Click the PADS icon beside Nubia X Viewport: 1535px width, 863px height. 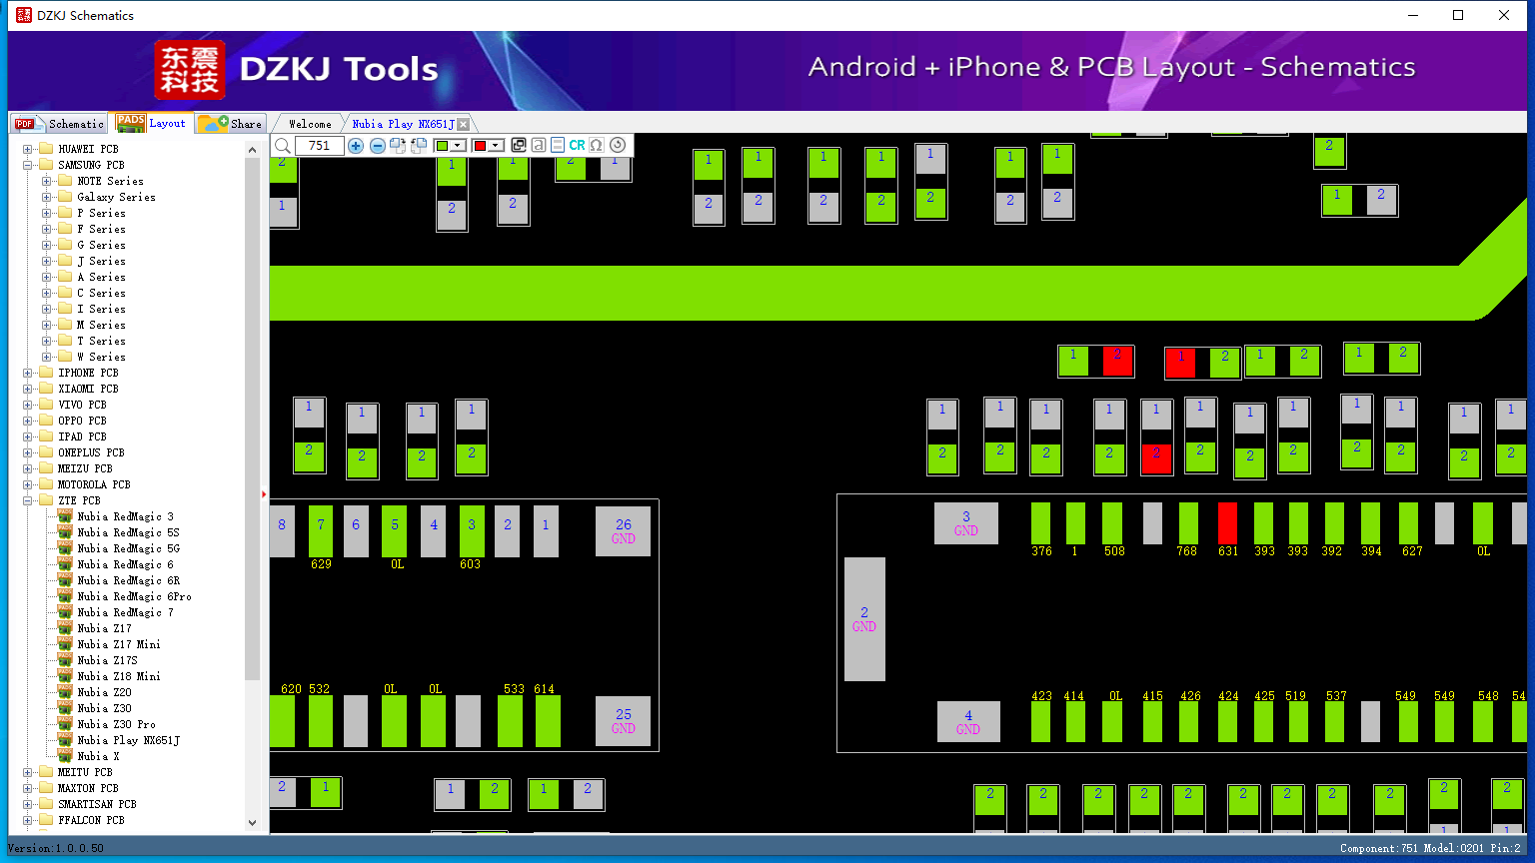tap(65, 756)
